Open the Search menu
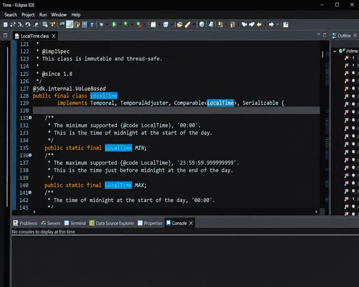 click(11, 15)
